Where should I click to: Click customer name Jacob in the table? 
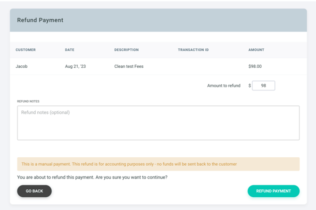[x=22, y=66]
